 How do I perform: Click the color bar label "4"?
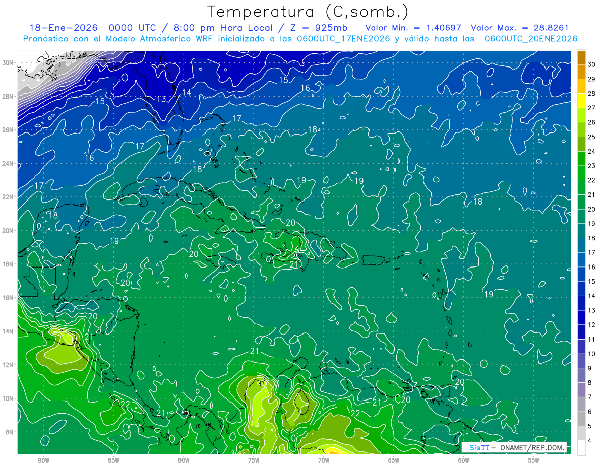click(591, 440)
